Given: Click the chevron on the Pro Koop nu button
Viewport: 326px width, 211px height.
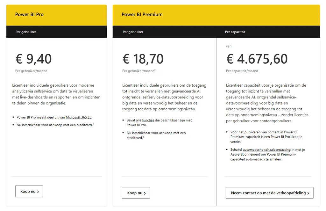Looking at the screenshot, I should pos(38,191).
